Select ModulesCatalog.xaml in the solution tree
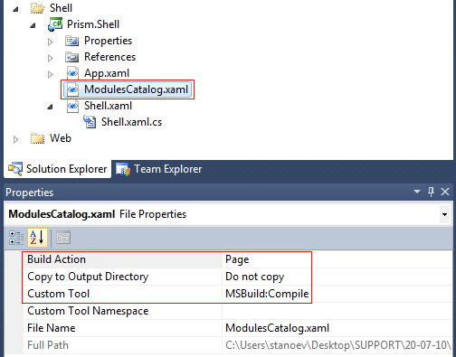 (x=128, y=89)
